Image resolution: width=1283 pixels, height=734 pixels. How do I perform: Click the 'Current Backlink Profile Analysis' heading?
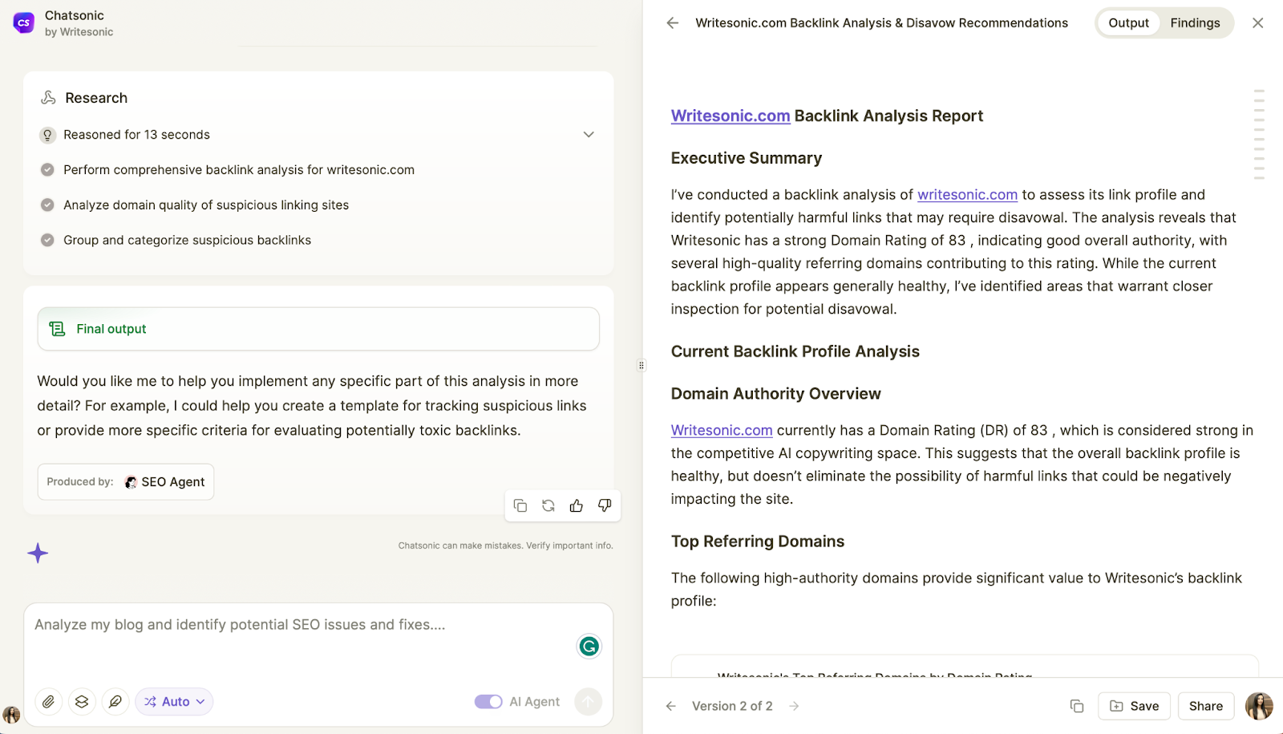pos(795,352)
